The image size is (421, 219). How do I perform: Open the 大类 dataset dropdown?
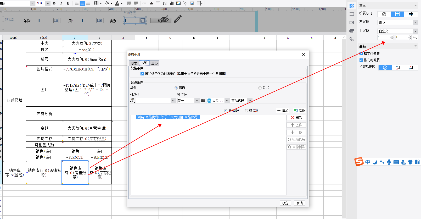[x=227, y=101]
